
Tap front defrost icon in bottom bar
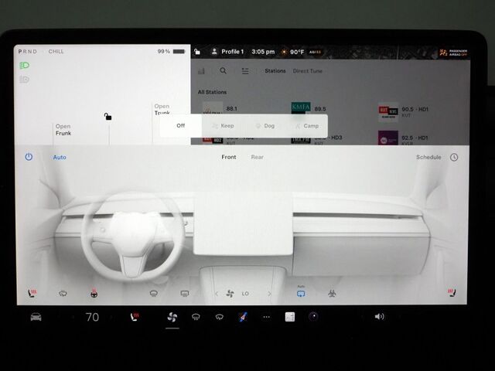pos(196,317)
